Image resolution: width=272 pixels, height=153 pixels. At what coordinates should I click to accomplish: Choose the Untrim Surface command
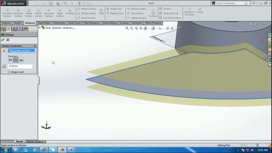click(x=136, y=18)
